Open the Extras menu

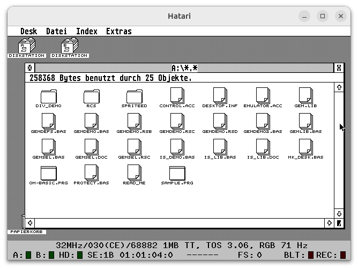pyautogui.click(x=119, y=31)
